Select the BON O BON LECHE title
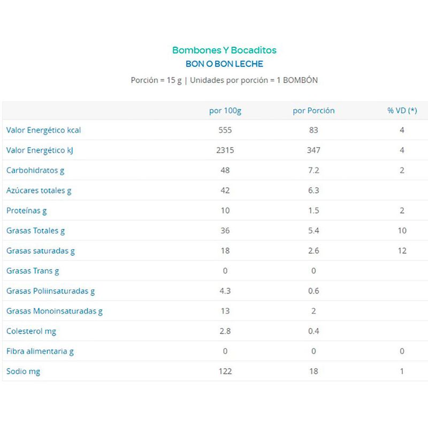 click(224, 64)
